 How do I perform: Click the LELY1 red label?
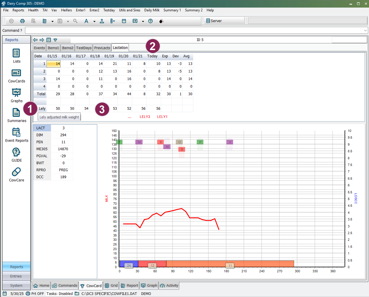pos(162,117)
